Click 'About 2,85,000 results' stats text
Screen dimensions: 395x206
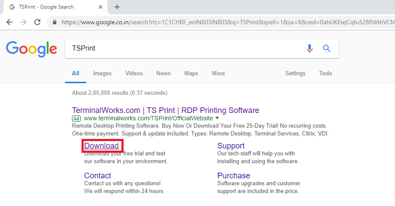click(x=119, y=93)
